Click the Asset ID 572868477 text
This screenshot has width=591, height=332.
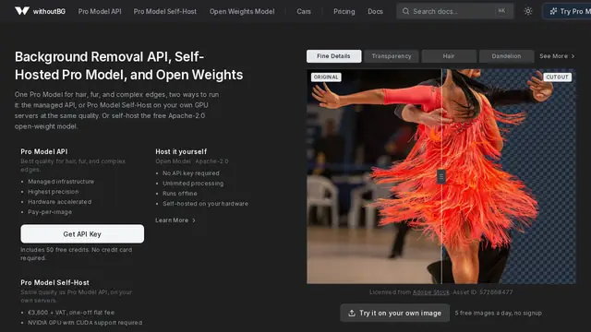coord(483,292)
